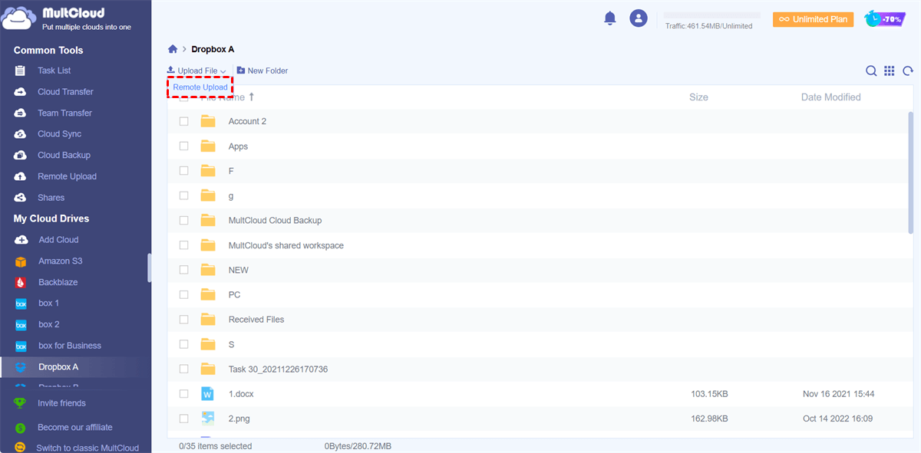Check MultCloud Cloud Backup checkbox
This screenshot has height=453, width=921.
[183, 220]
